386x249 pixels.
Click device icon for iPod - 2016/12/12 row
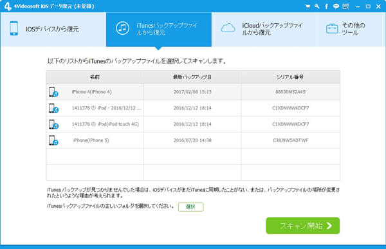[53, 108]
